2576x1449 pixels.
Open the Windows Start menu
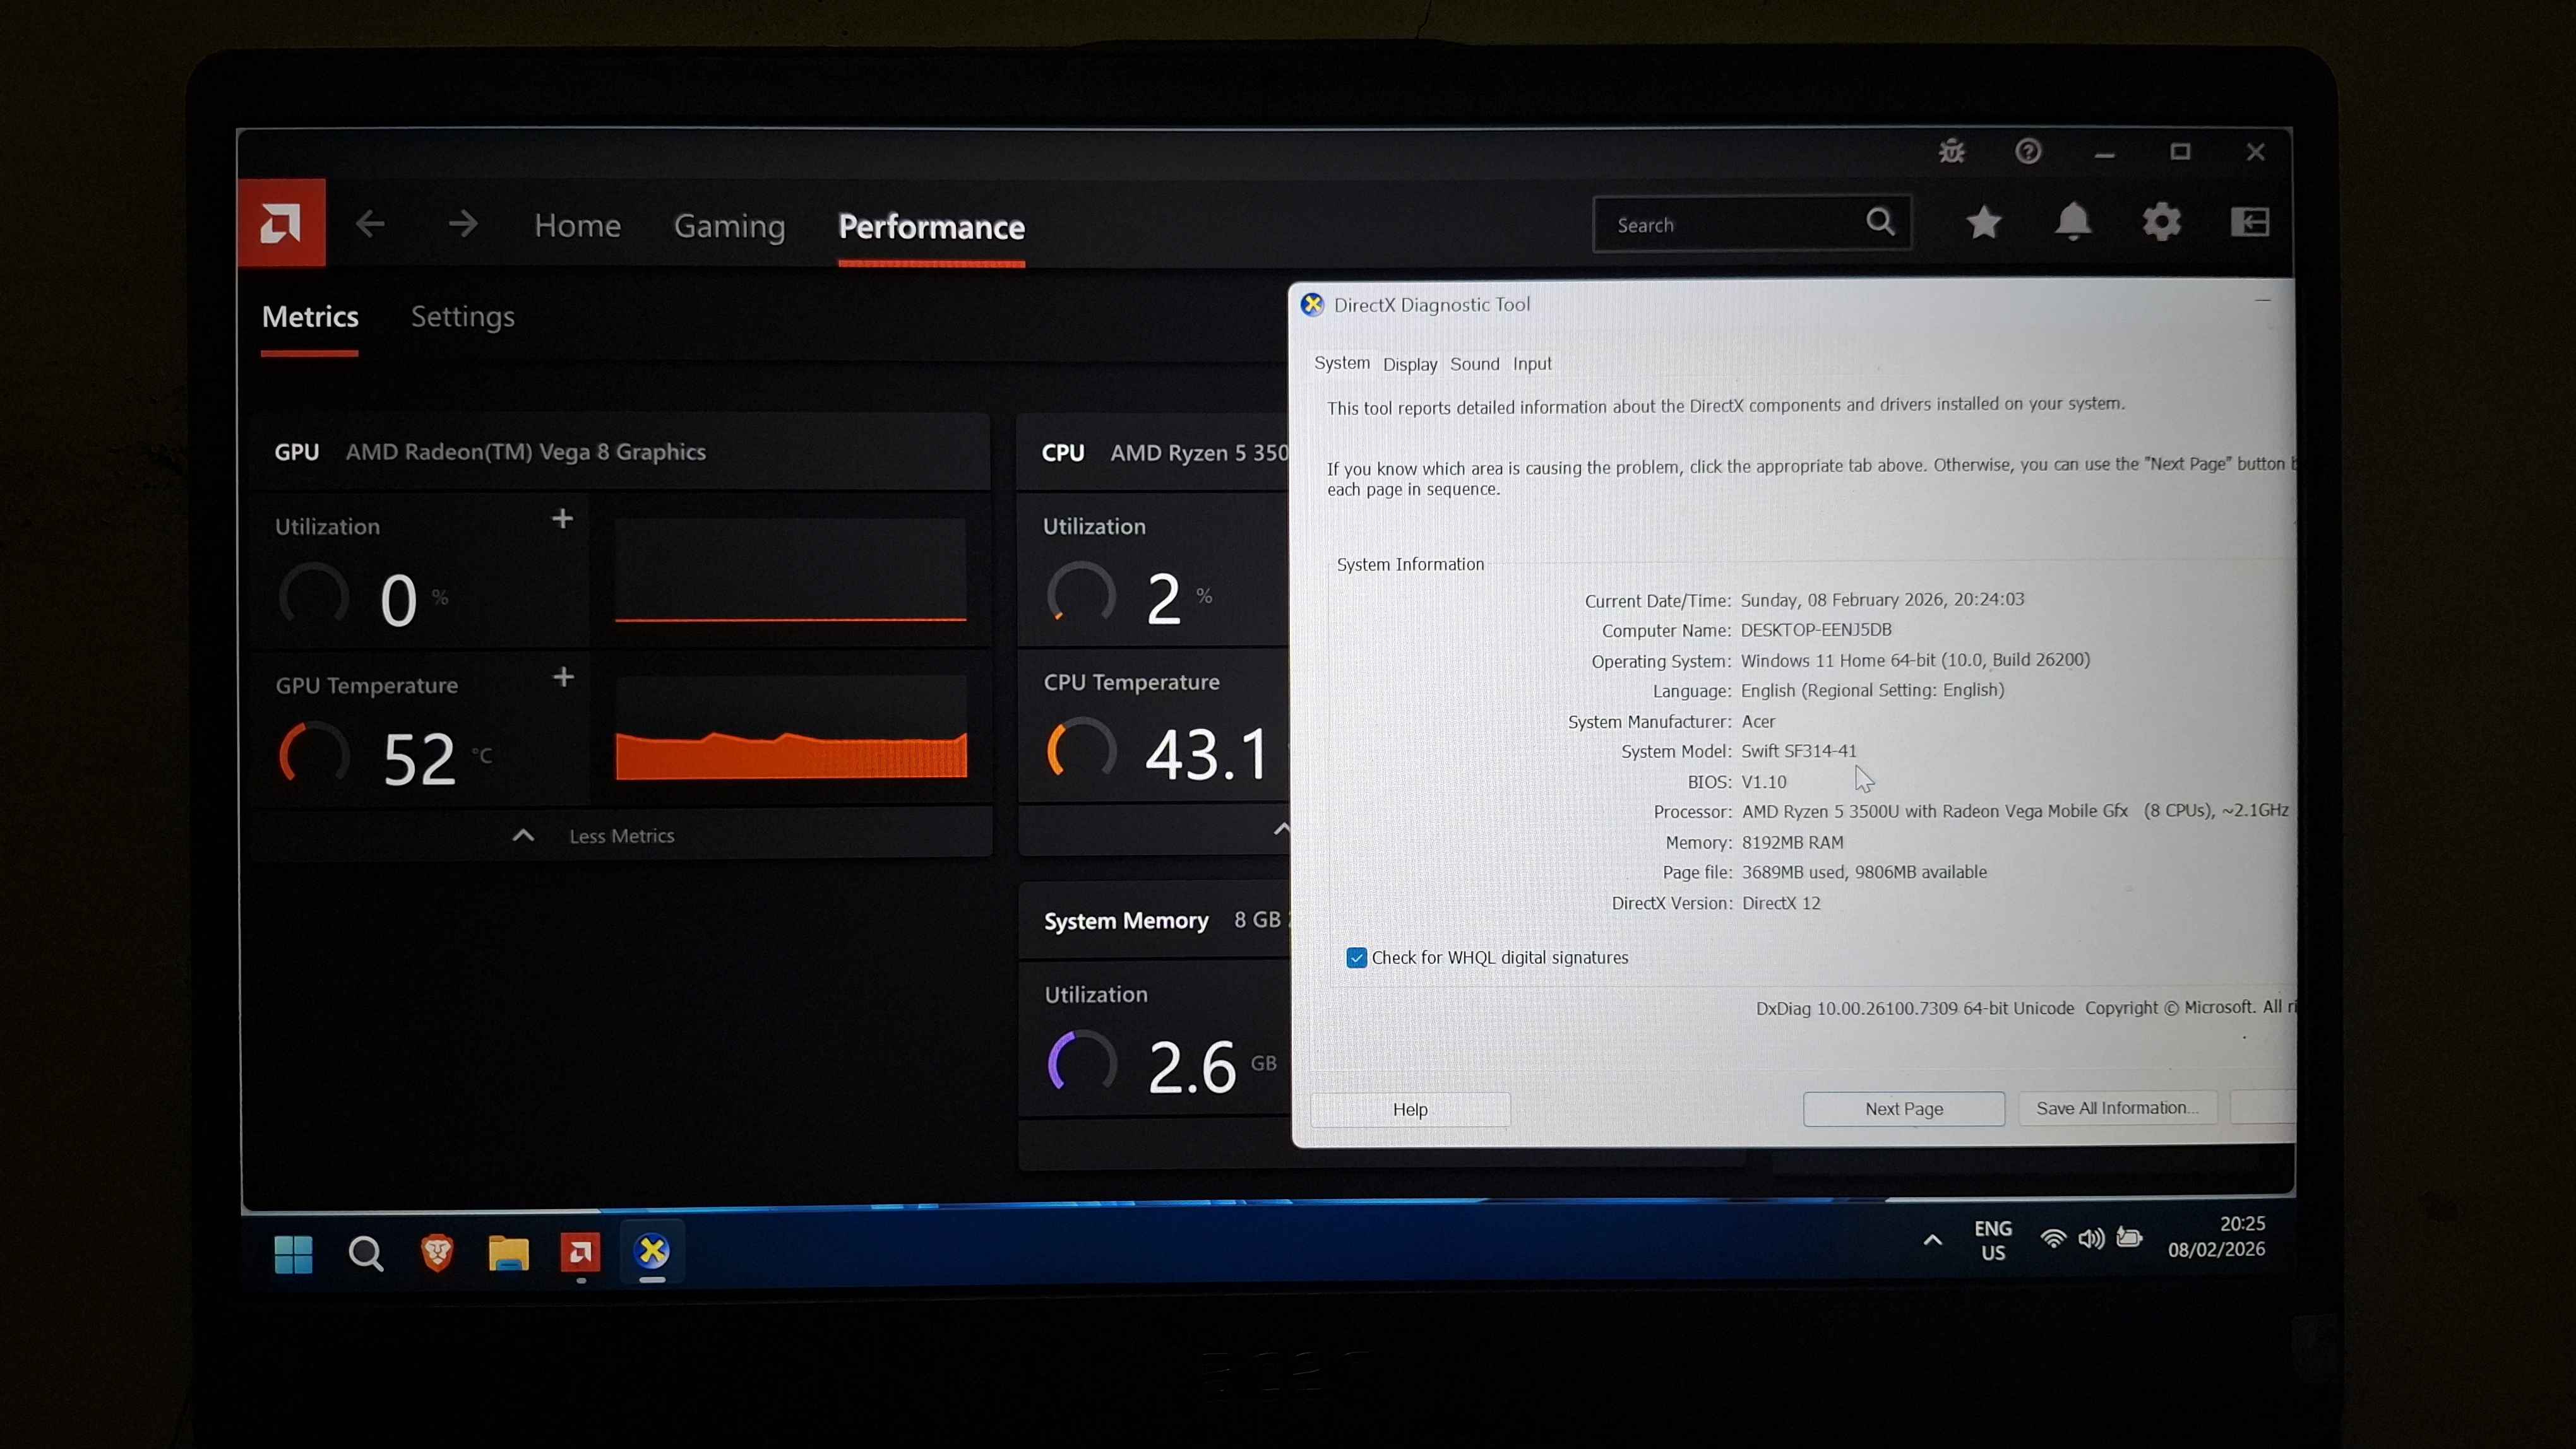[x=293, y=1254]
